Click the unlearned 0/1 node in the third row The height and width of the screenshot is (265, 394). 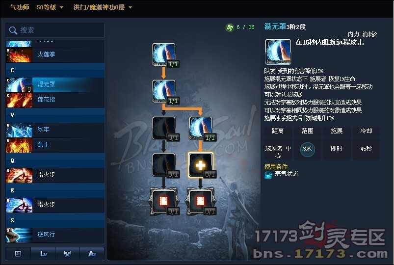click(x=164, y=128)
